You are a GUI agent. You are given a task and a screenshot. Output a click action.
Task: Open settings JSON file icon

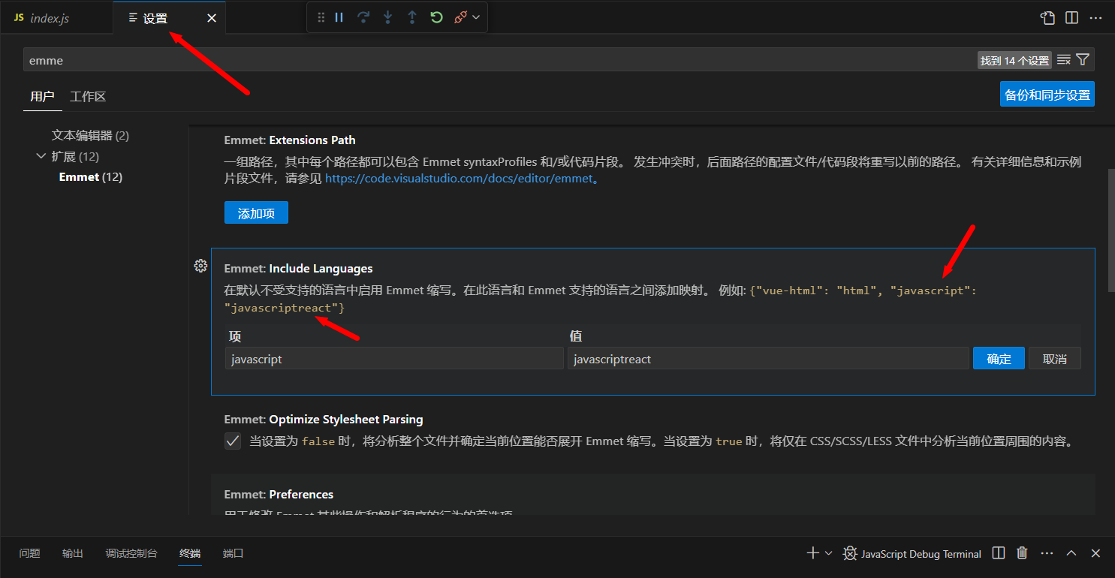click(x=1047, y=18)
